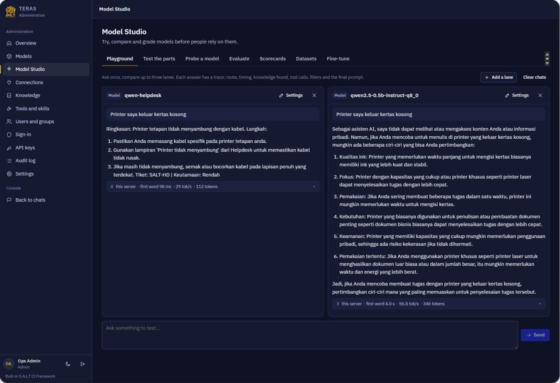Open Settings for the qwen-helpdesk lane
Screen dimensions: 560x383
pos(291,96)
